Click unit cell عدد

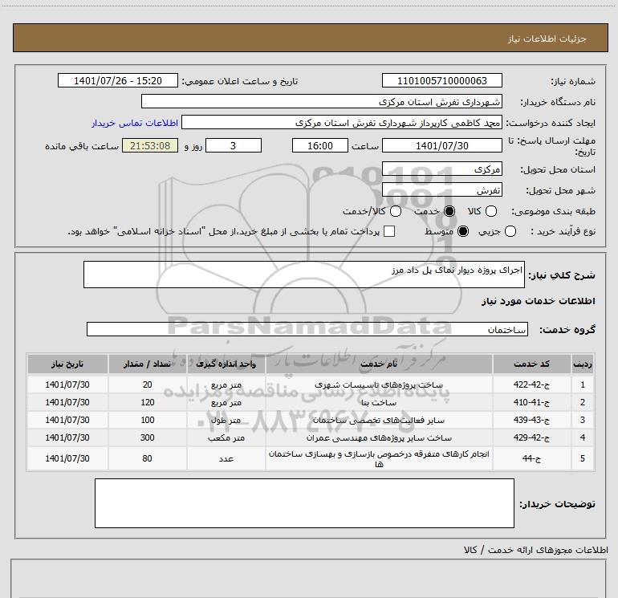pos(226,458)
